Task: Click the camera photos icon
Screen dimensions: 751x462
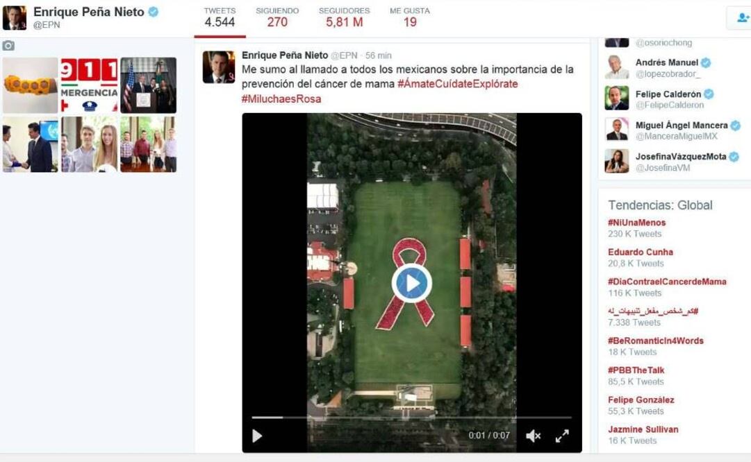Action: [8, 46]
